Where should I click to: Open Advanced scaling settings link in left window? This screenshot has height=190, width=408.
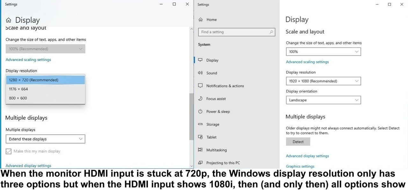[28, 60]
